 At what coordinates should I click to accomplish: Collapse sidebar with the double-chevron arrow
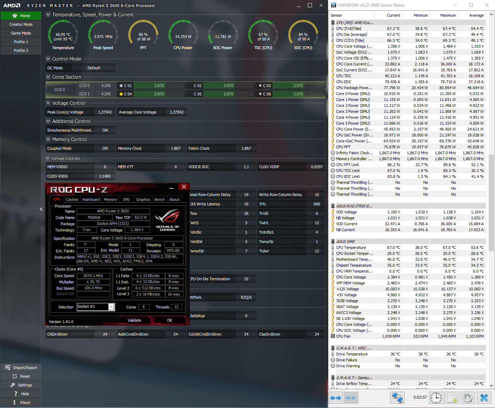pyautogui.click(x=41, y=209)
